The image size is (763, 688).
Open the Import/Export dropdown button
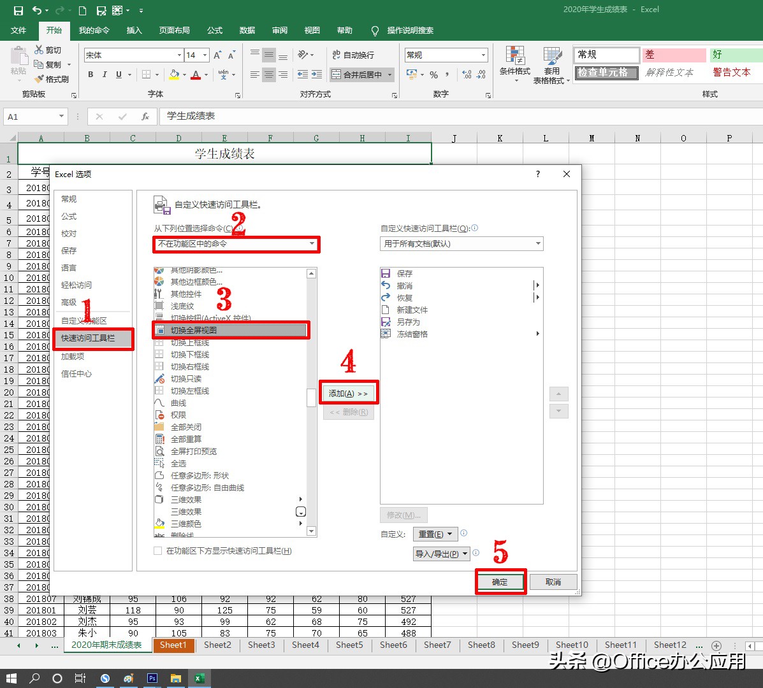click(441, 554)
